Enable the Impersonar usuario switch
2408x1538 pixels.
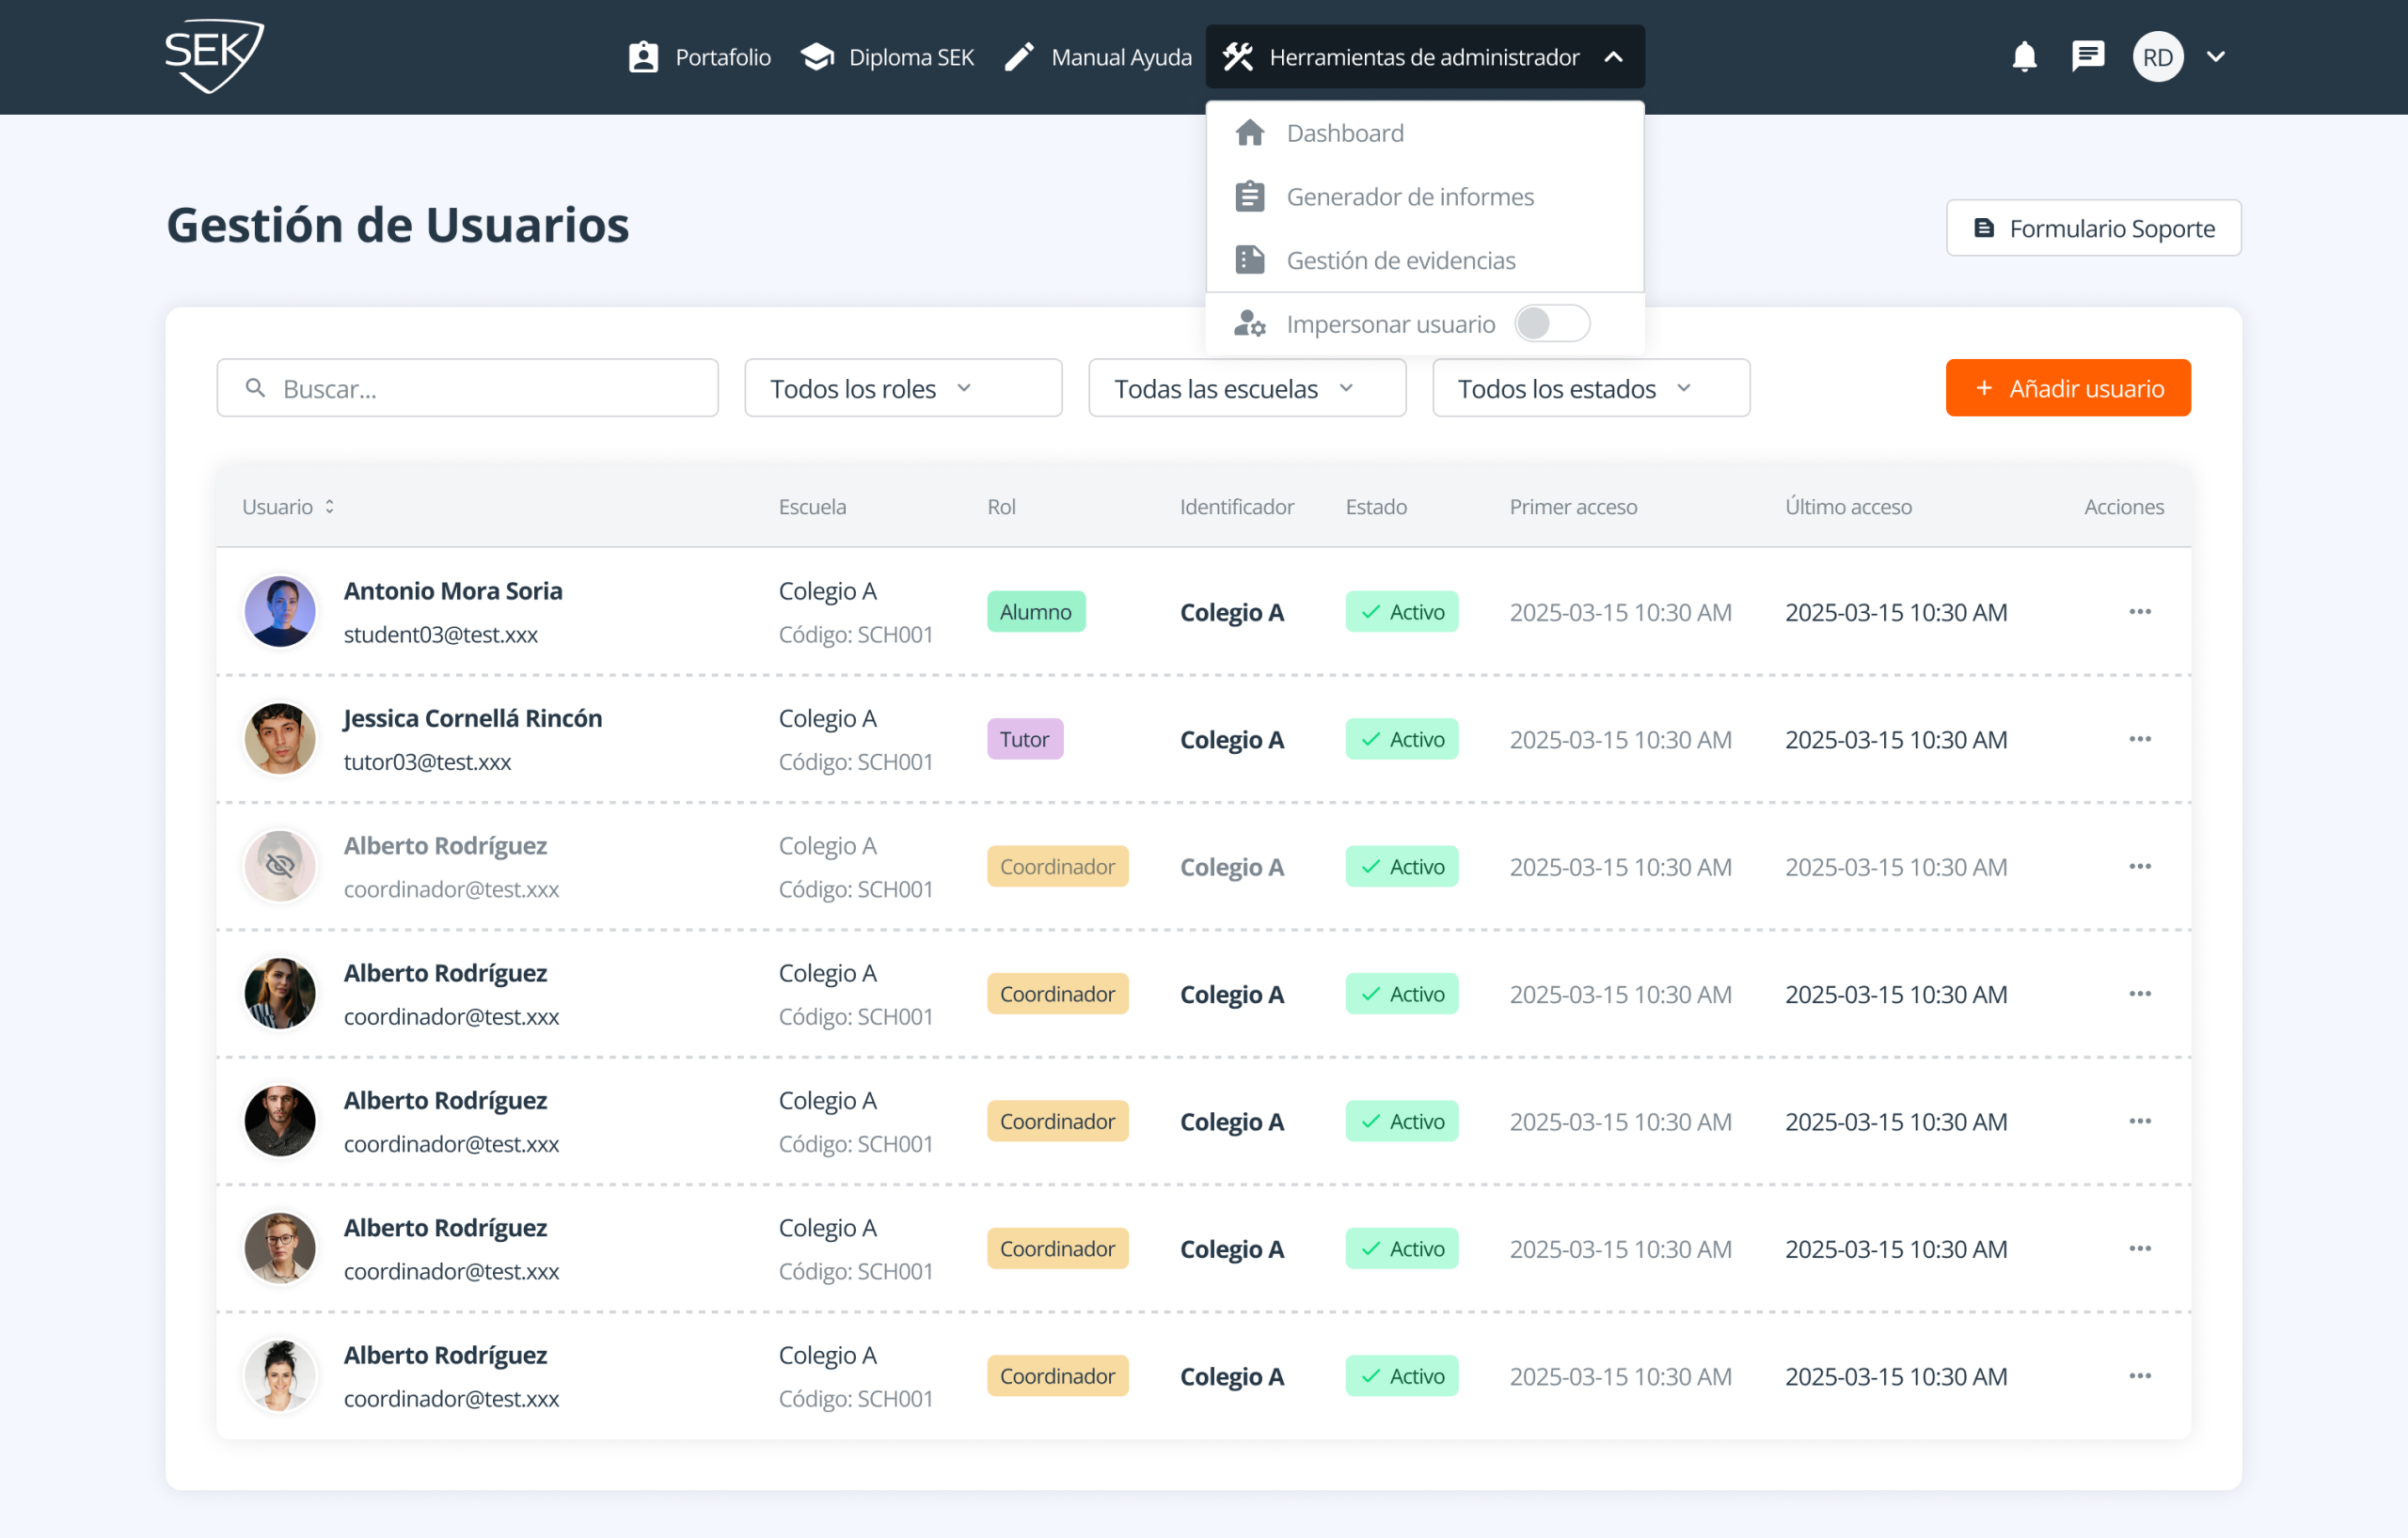tap(1551, 323)
